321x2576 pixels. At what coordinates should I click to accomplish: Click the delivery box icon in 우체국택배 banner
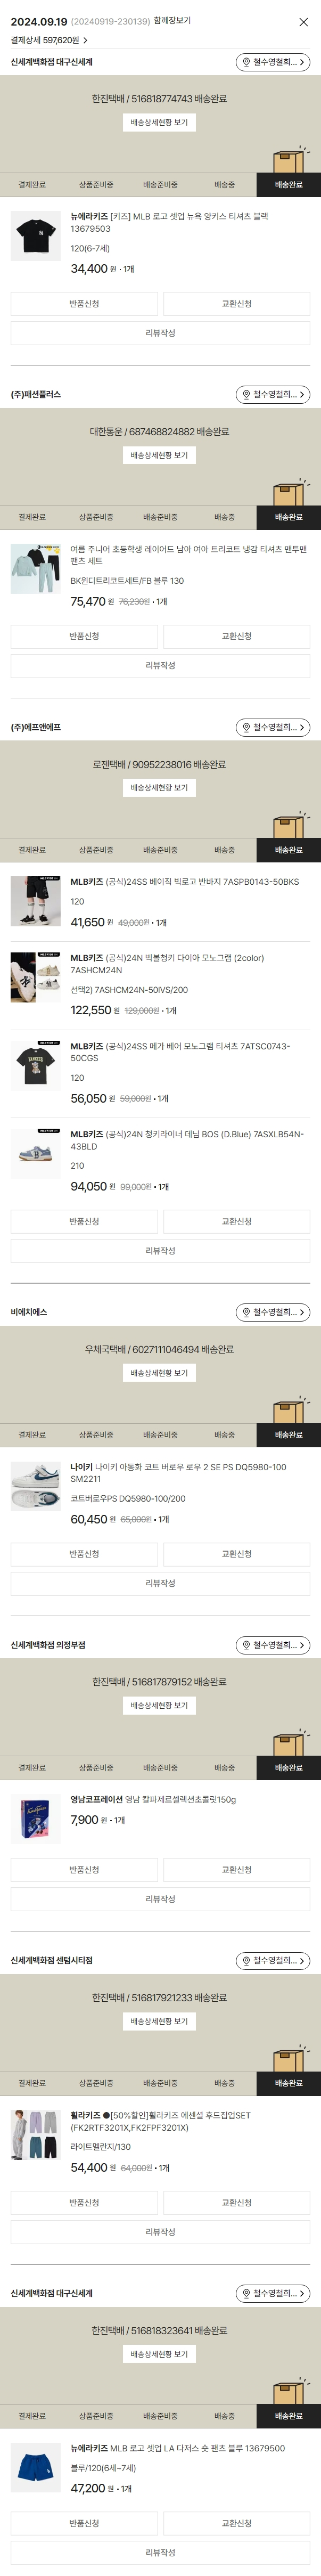[288, 1409]
